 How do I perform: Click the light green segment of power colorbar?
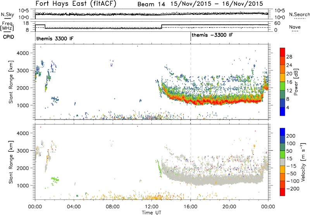[282, 86]
